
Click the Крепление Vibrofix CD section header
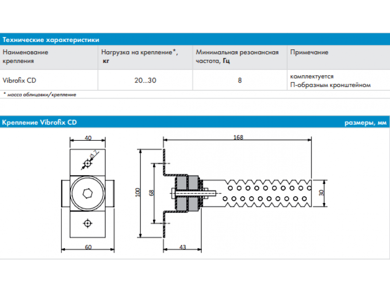pos(39,123)
